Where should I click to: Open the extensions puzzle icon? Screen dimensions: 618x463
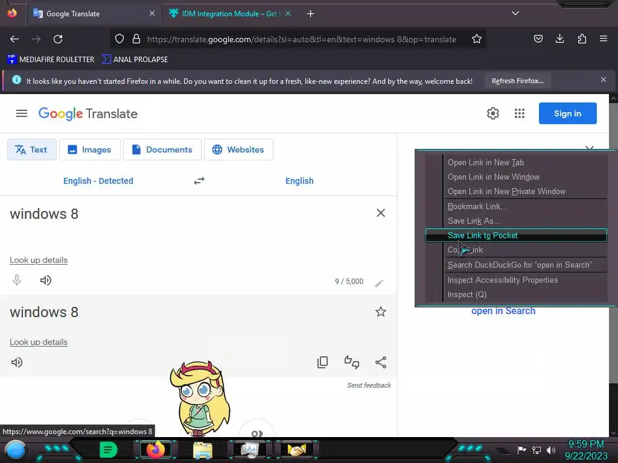(582, 39)
